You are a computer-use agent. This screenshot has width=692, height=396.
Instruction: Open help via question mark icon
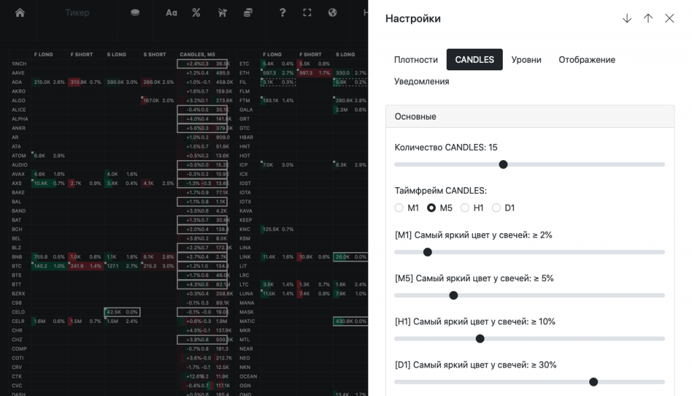[282, 13]
